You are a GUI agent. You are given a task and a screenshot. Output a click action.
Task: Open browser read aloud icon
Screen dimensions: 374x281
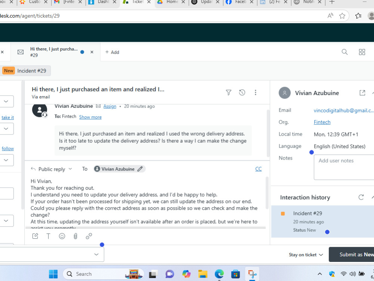330,16
